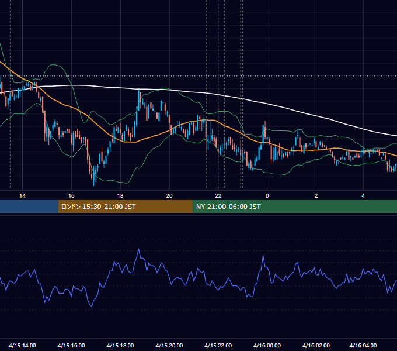
Task: Click the blue session bar before London
Action: tap(29, 207)
